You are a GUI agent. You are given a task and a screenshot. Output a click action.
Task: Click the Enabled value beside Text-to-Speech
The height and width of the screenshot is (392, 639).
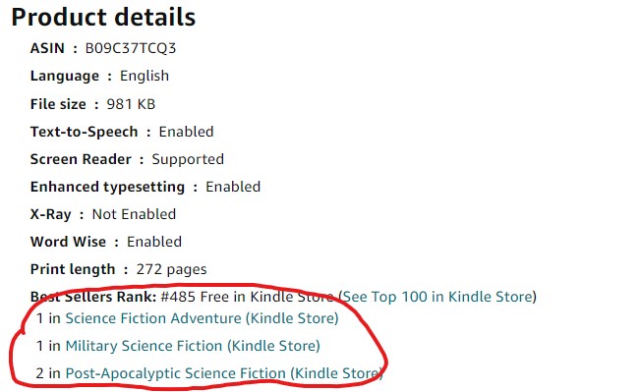click(186, 132)
